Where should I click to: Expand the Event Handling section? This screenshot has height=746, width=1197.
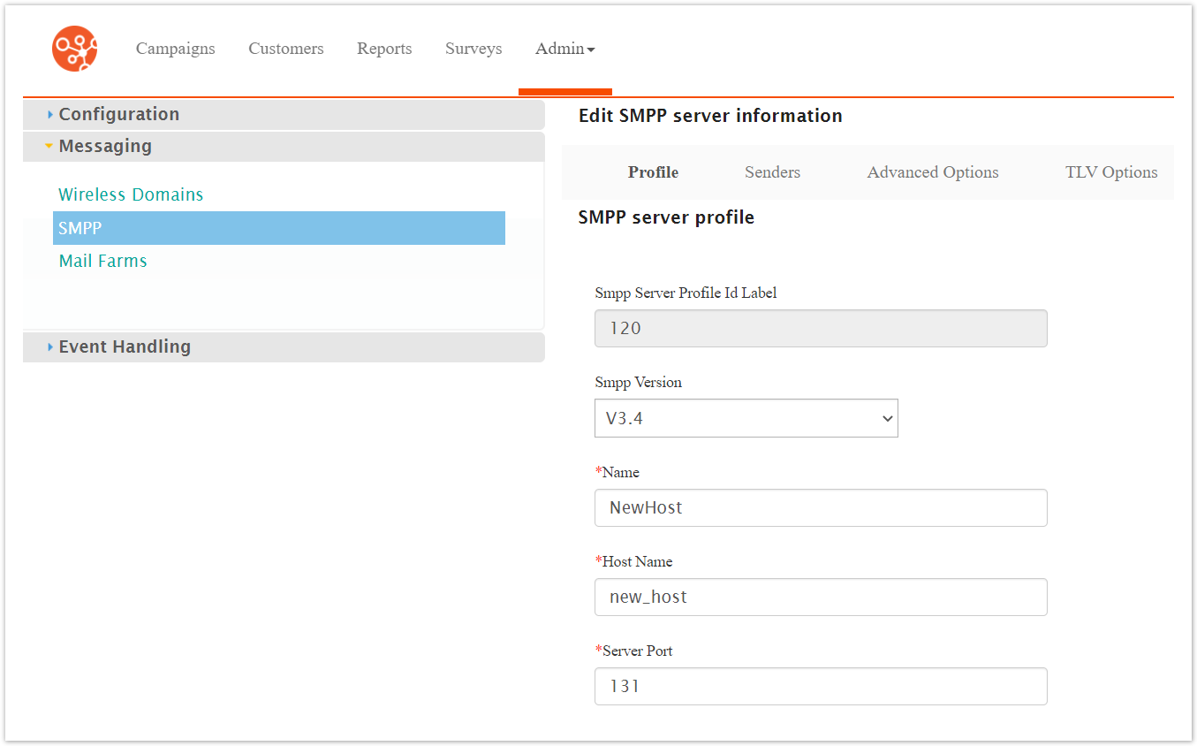(125, 346)
